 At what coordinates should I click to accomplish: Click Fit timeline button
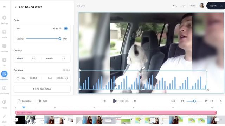coord(212,101)
